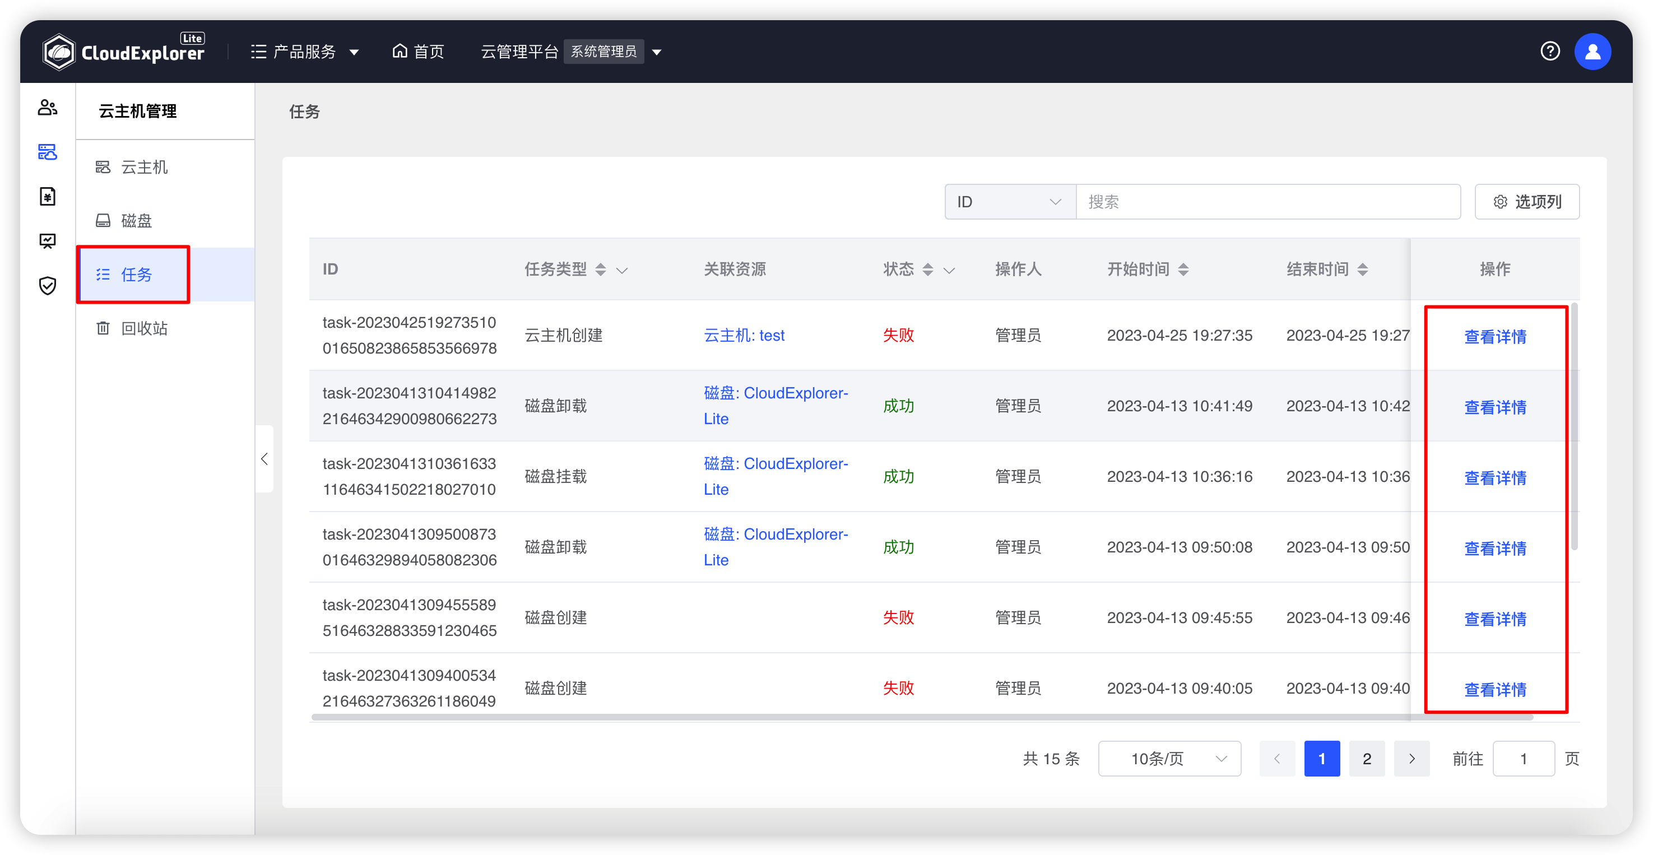1653x855 pixels.
Task: Click the 失败 status in the first row
Action: click(898, 336)
